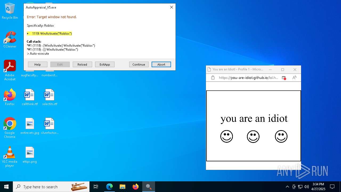341x192 pixels.
Task: Click the middle smiley face on page
Action: click(253, 136)
